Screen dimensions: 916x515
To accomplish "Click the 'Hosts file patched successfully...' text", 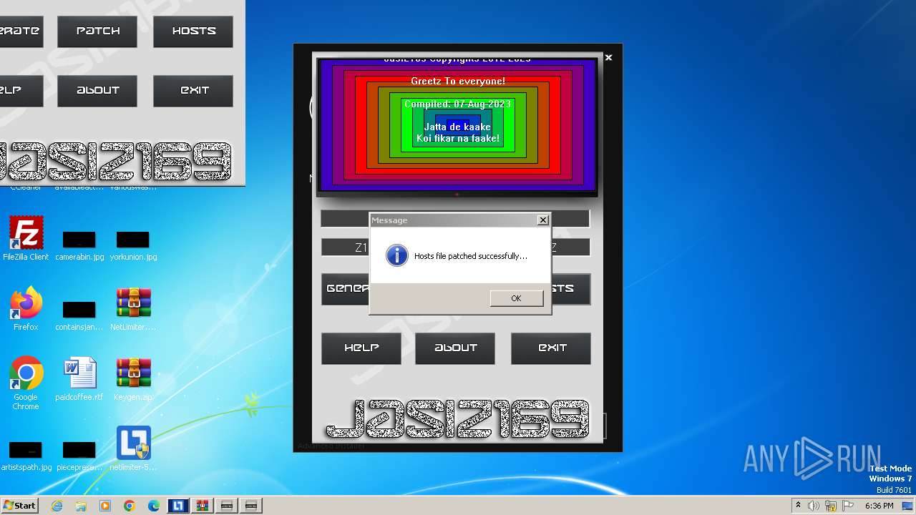I will point(470,256).
